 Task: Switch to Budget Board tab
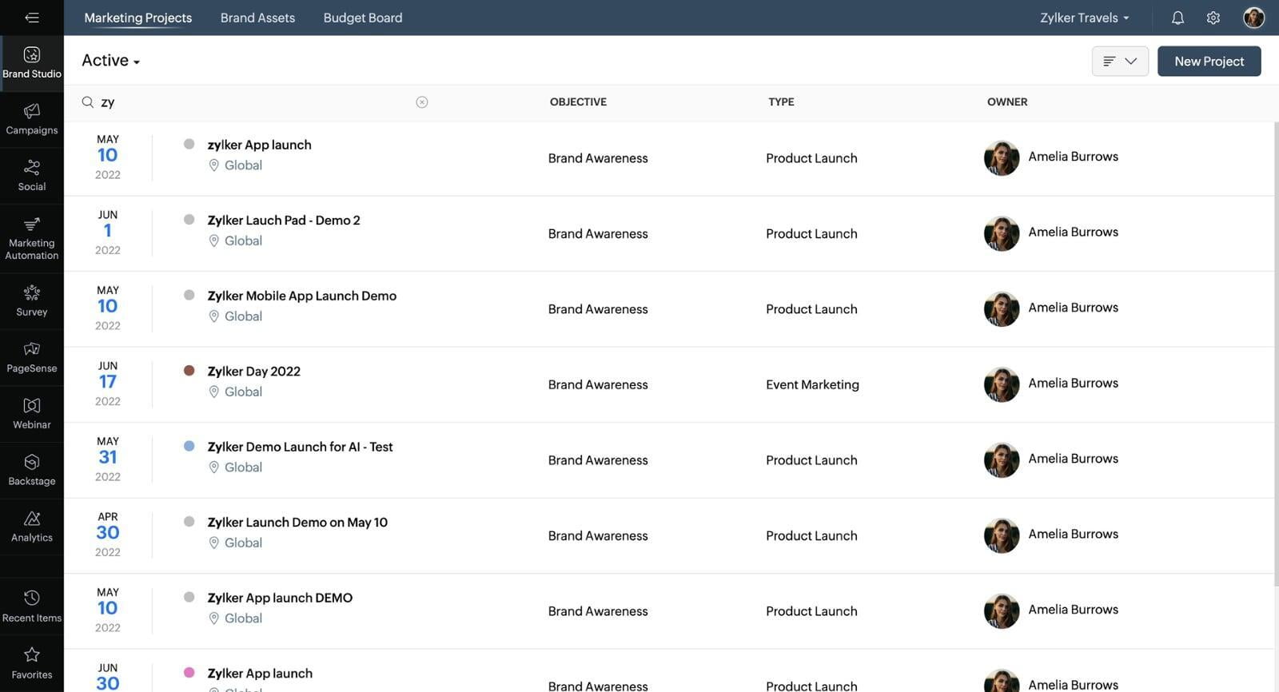click(x=363, y=18)
